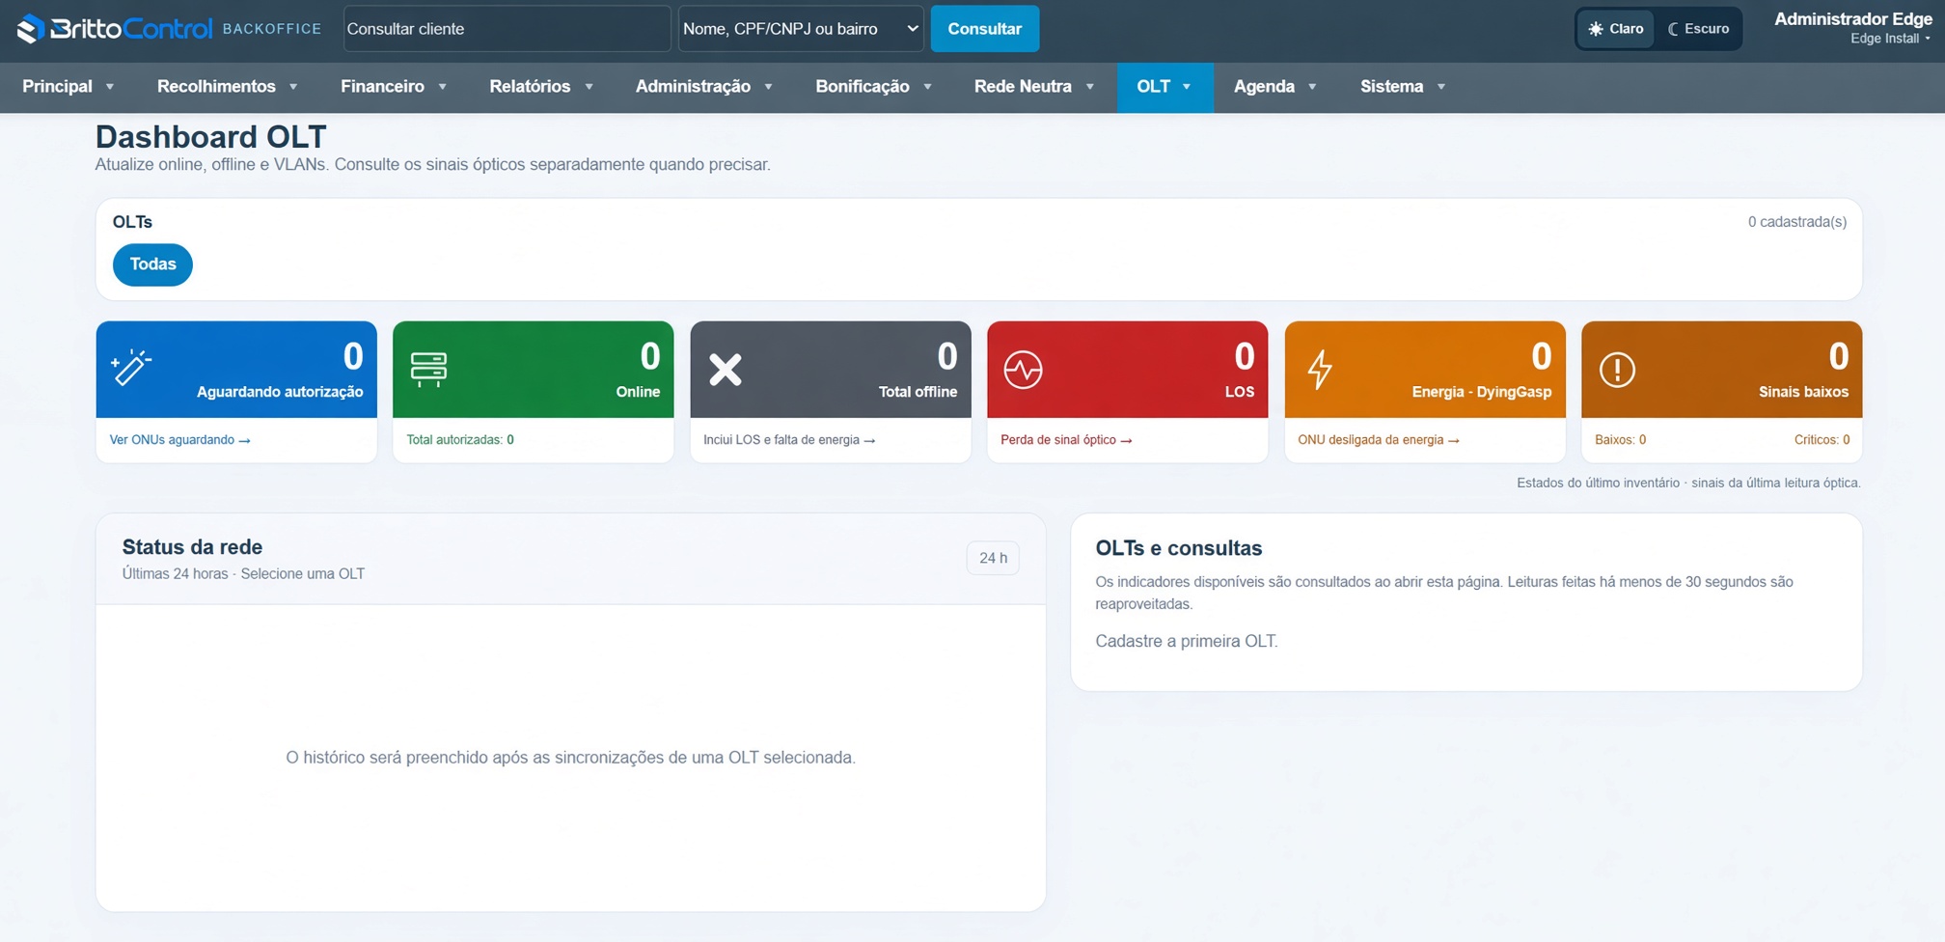Click the Administrador Edge user name
Screen dimensions: 1945x942
pos(1852,19)
